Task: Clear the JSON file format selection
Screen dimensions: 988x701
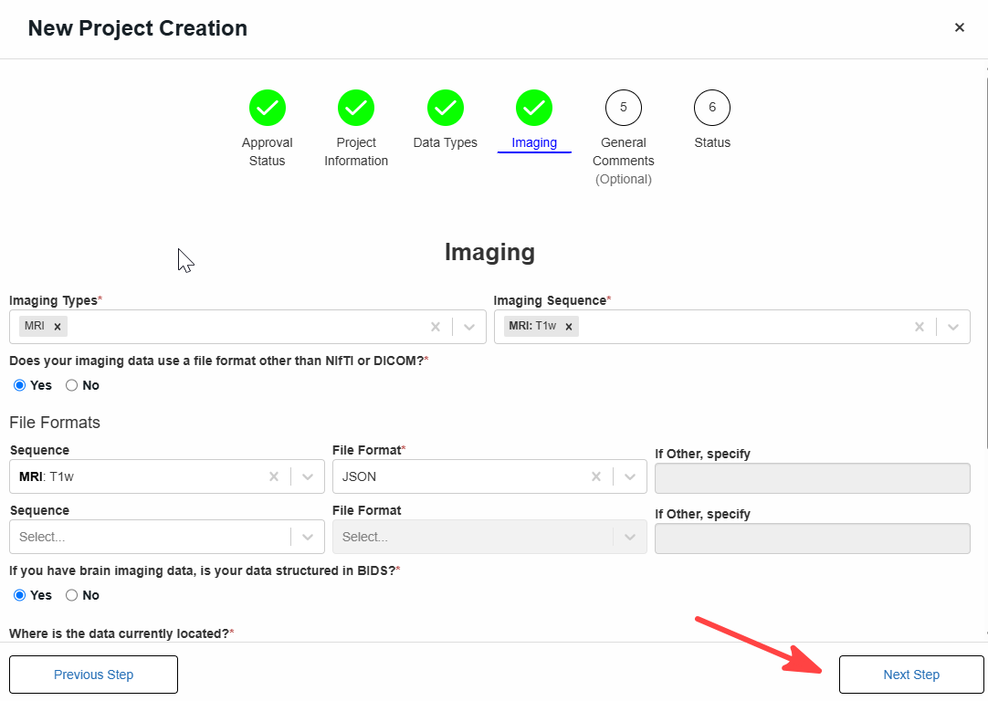Action: [x=596, y=476]
